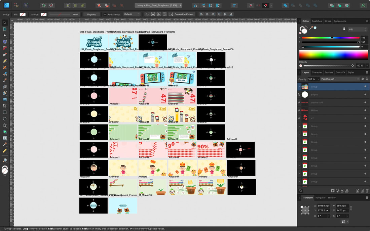Adjust the Hue slider handle
The image size is (370, 231).
[x=332, y=38]
